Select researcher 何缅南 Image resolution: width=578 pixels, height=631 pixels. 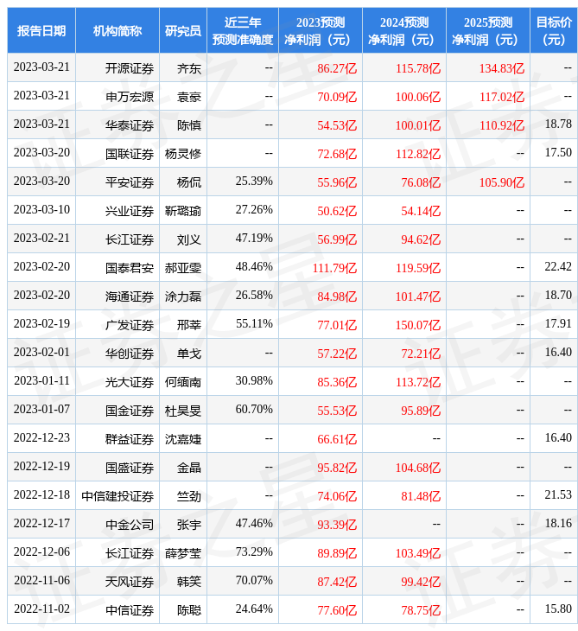coord(183,381)
